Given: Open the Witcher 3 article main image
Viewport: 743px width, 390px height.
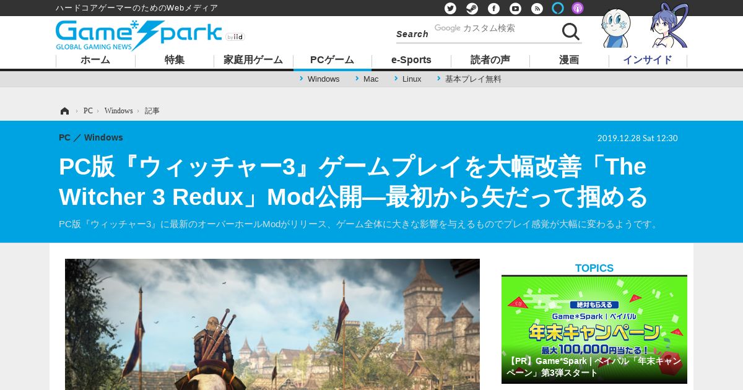Looking at the screenshot, I should [272, 324].
